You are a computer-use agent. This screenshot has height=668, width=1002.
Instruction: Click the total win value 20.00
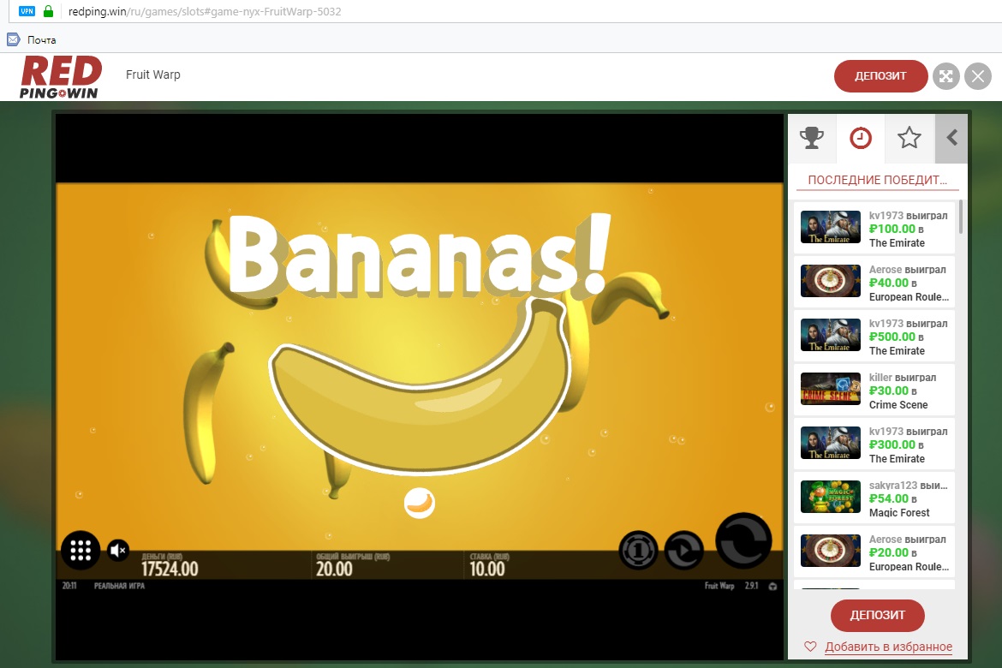pos(334,569)
